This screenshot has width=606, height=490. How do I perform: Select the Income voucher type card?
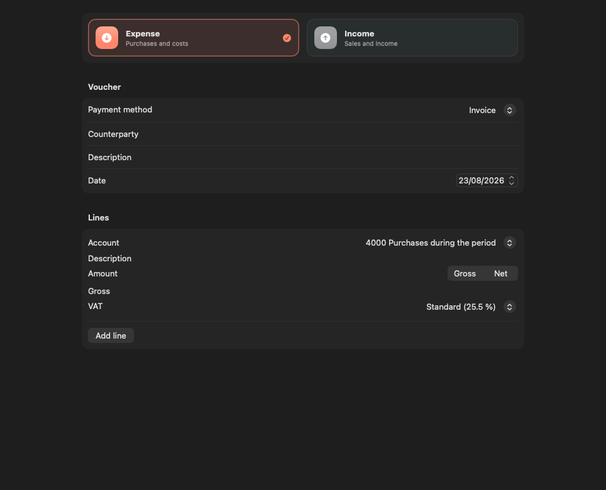coord(412,38)
